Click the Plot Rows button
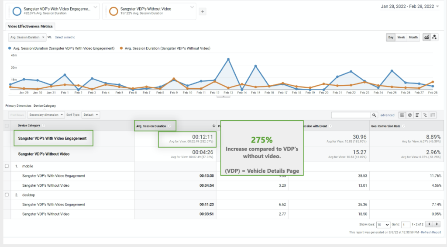 (x=17, y=115)
